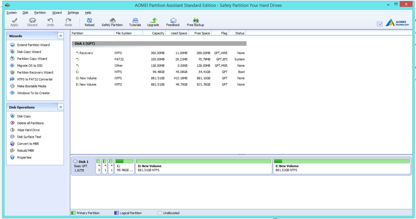This screenshot has width=416, height=219.
Task: Open the Disk menu
Action: click(25, 13)
